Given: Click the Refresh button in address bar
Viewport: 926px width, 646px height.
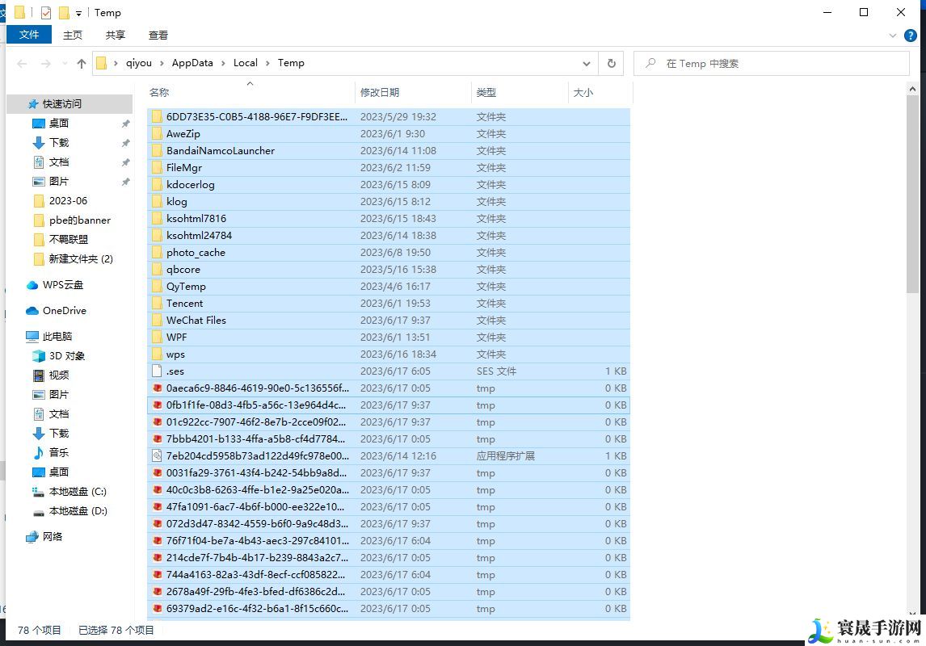Looking at the screenshot, I should coord(611,63).
